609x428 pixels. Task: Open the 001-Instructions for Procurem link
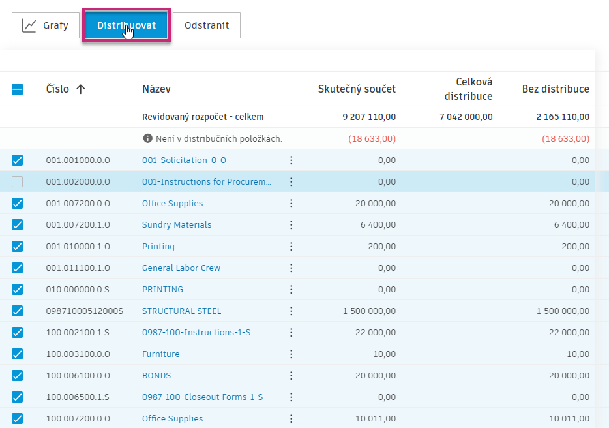tap(207, 181)
